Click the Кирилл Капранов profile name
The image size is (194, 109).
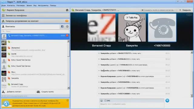pyautogui.click(x=15, y=10)
